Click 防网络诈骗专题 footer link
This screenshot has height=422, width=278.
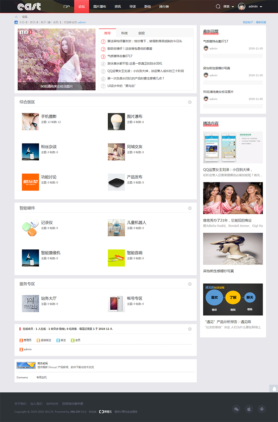click(x=73, y=404)
